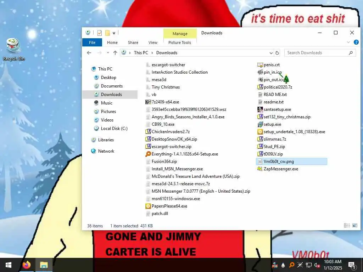Image resolution: width=363 pixels, height=272 pixels.
Task: Go back with the Back arrow
Action: 89,53
